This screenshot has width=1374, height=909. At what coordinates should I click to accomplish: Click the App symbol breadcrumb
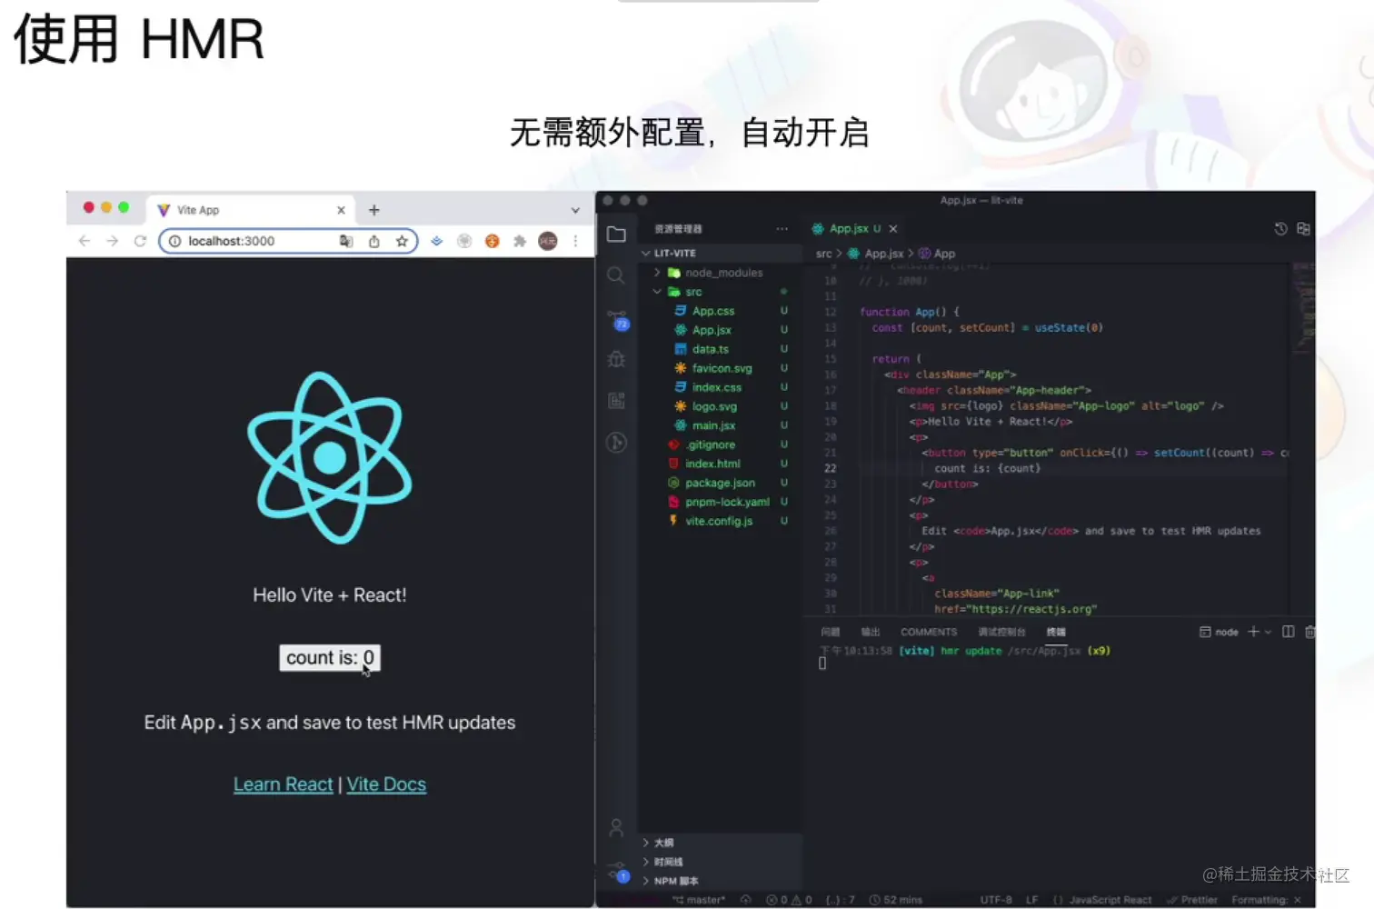click(x=937, y=254)
